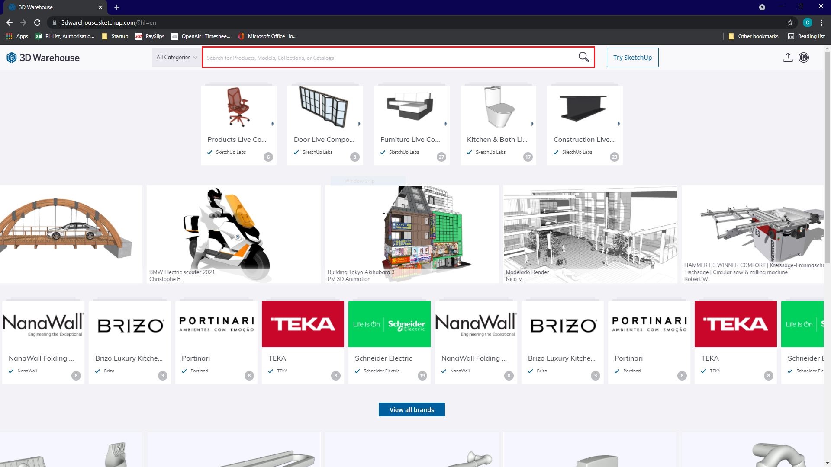Image resolution: width=831 pixels, height=467 pixels.
Task: Click the View all brands button
Action: pos(412,409)
